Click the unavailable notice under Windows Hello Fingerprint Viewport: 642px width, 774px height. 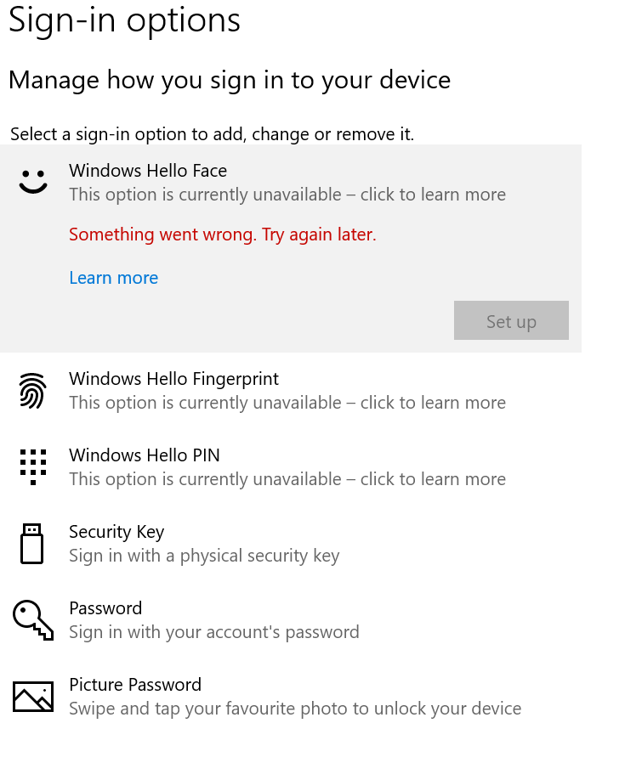coord(287,403)
